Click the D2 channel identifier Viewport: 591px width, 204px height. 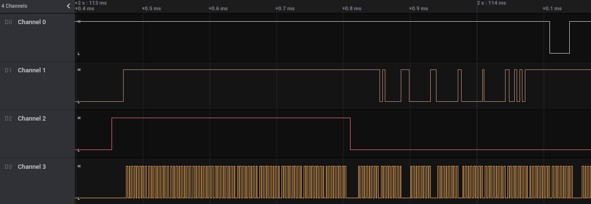pos(8,119)
